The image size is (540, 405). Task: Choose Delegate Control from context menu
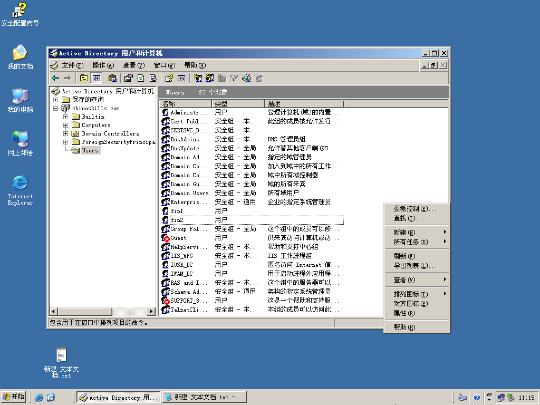click(x=417, y=209)
